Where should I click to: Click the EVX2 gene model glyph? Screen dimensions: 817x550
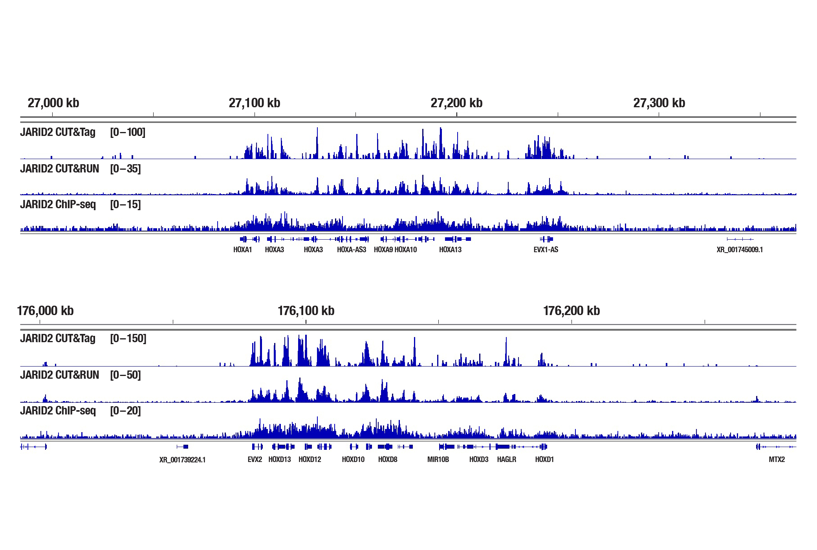pos(257,447)
